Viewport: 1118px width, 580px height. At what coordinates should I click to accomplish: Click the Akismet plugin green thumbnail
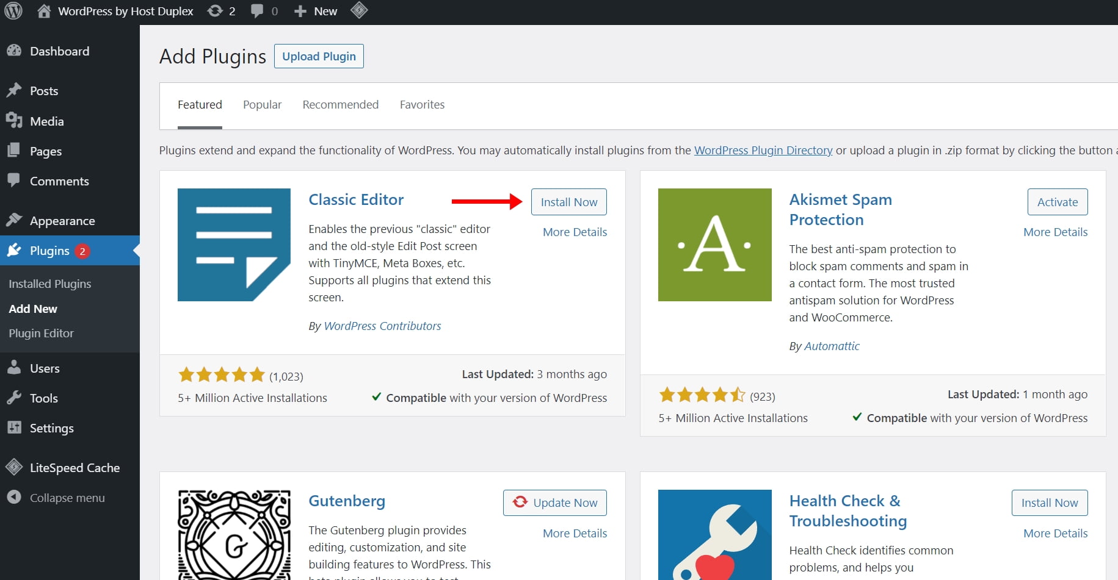point(714,245)
